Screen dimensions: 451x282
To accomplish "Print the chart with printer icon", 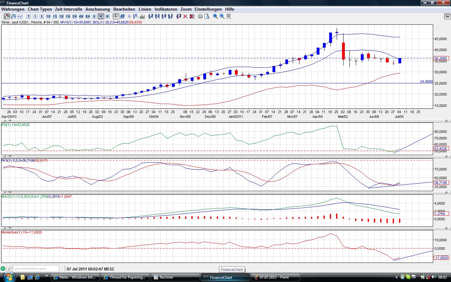I will tap(200, 16).
